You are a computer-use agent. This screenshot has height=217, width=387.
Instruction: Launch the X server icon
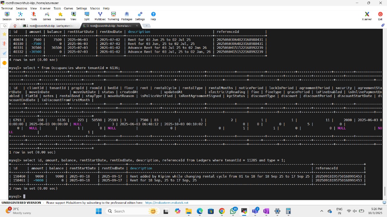click(x=367, y=16)
